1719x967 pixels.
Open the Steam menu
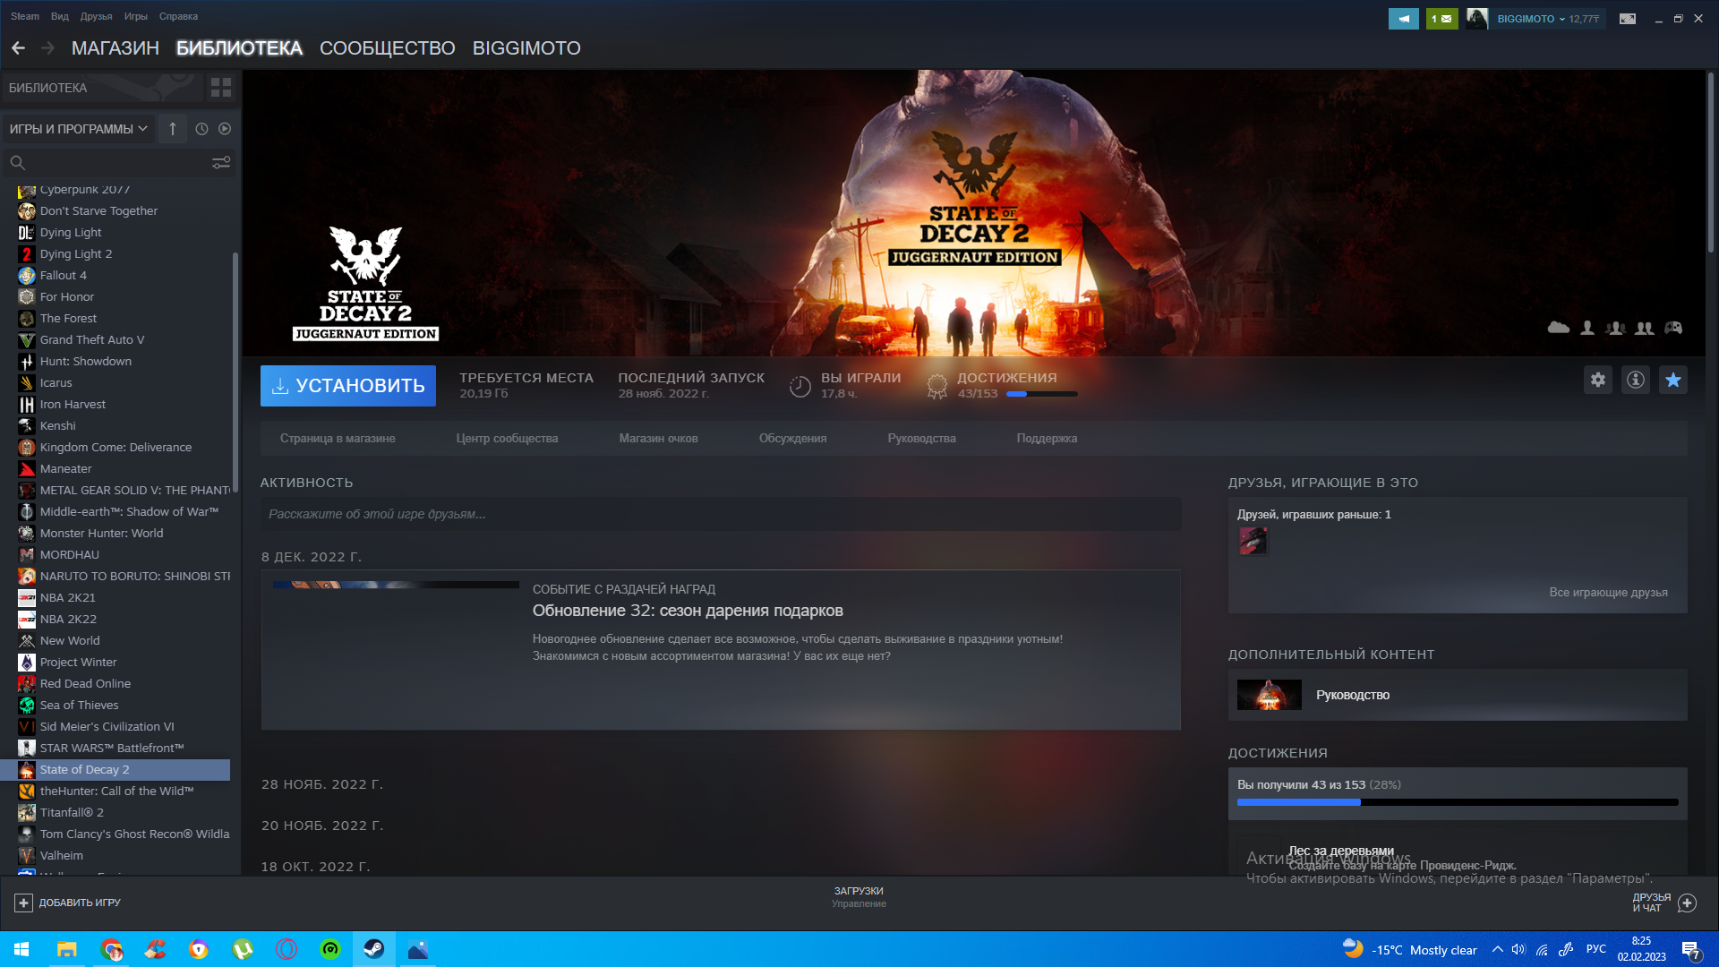coord(25,16)
